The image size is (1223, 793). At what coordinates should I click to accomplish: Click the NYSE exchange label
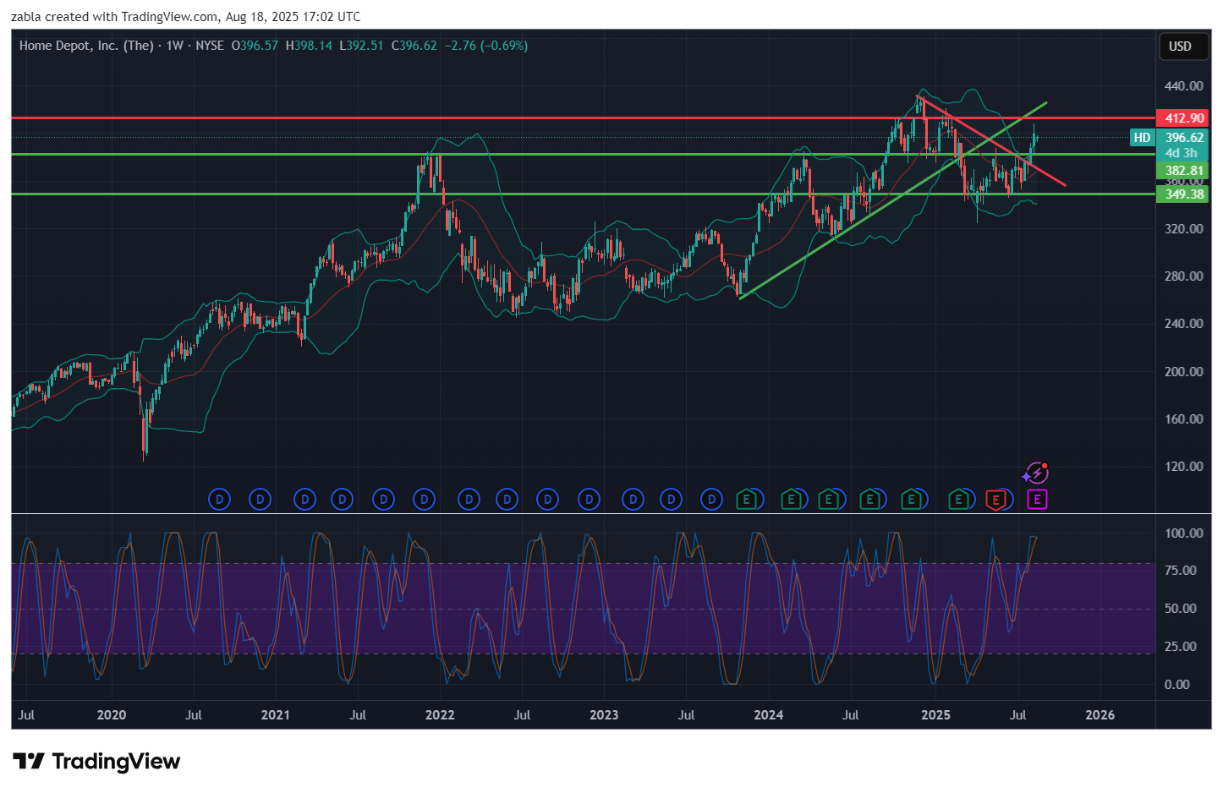coord(210,46)
